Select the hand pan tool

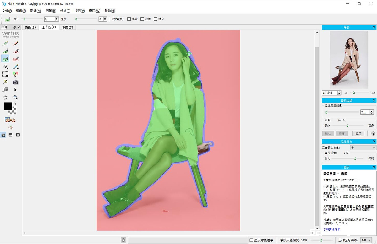pos(5,97)
